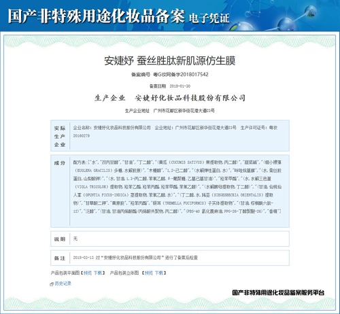Click the product title 安婕妤 蚕丝胜肽新肌源仿生膜

tap(170, 60)
